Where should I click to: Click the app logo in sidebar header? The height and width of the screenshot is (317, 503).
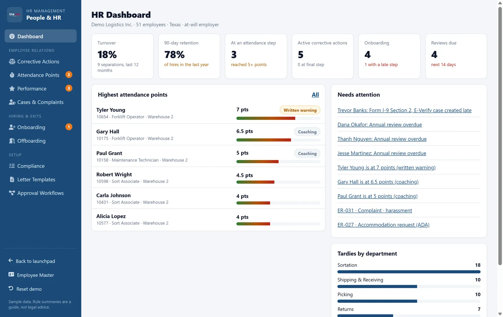click(15, 14)
